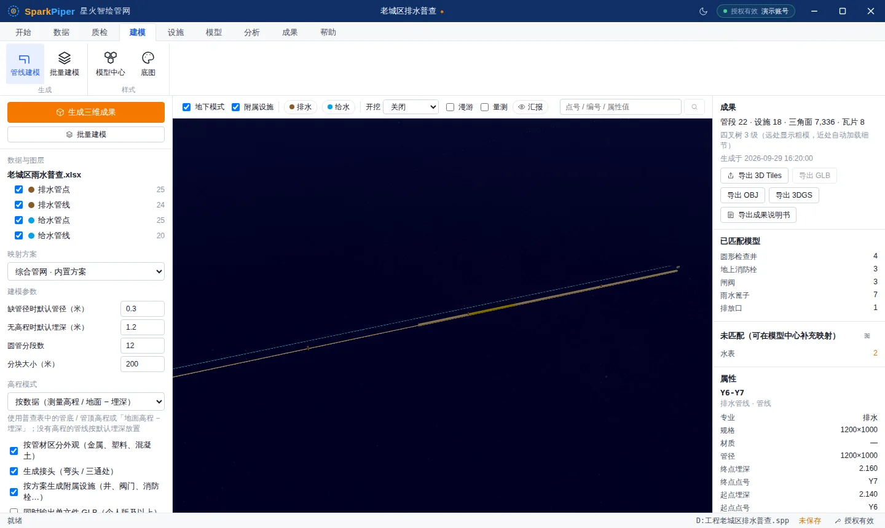Image resolution: width=885 pixels, height=528 pixels.
Task: Toggle the 排水 discipline filter chip
Action: click(x=301, y=107)
